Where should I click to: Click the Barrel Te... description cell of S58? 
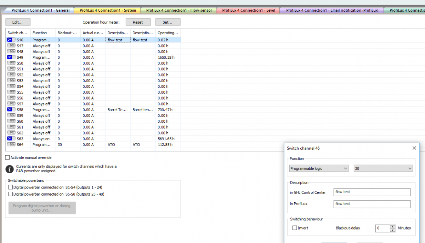click(118, 110)
